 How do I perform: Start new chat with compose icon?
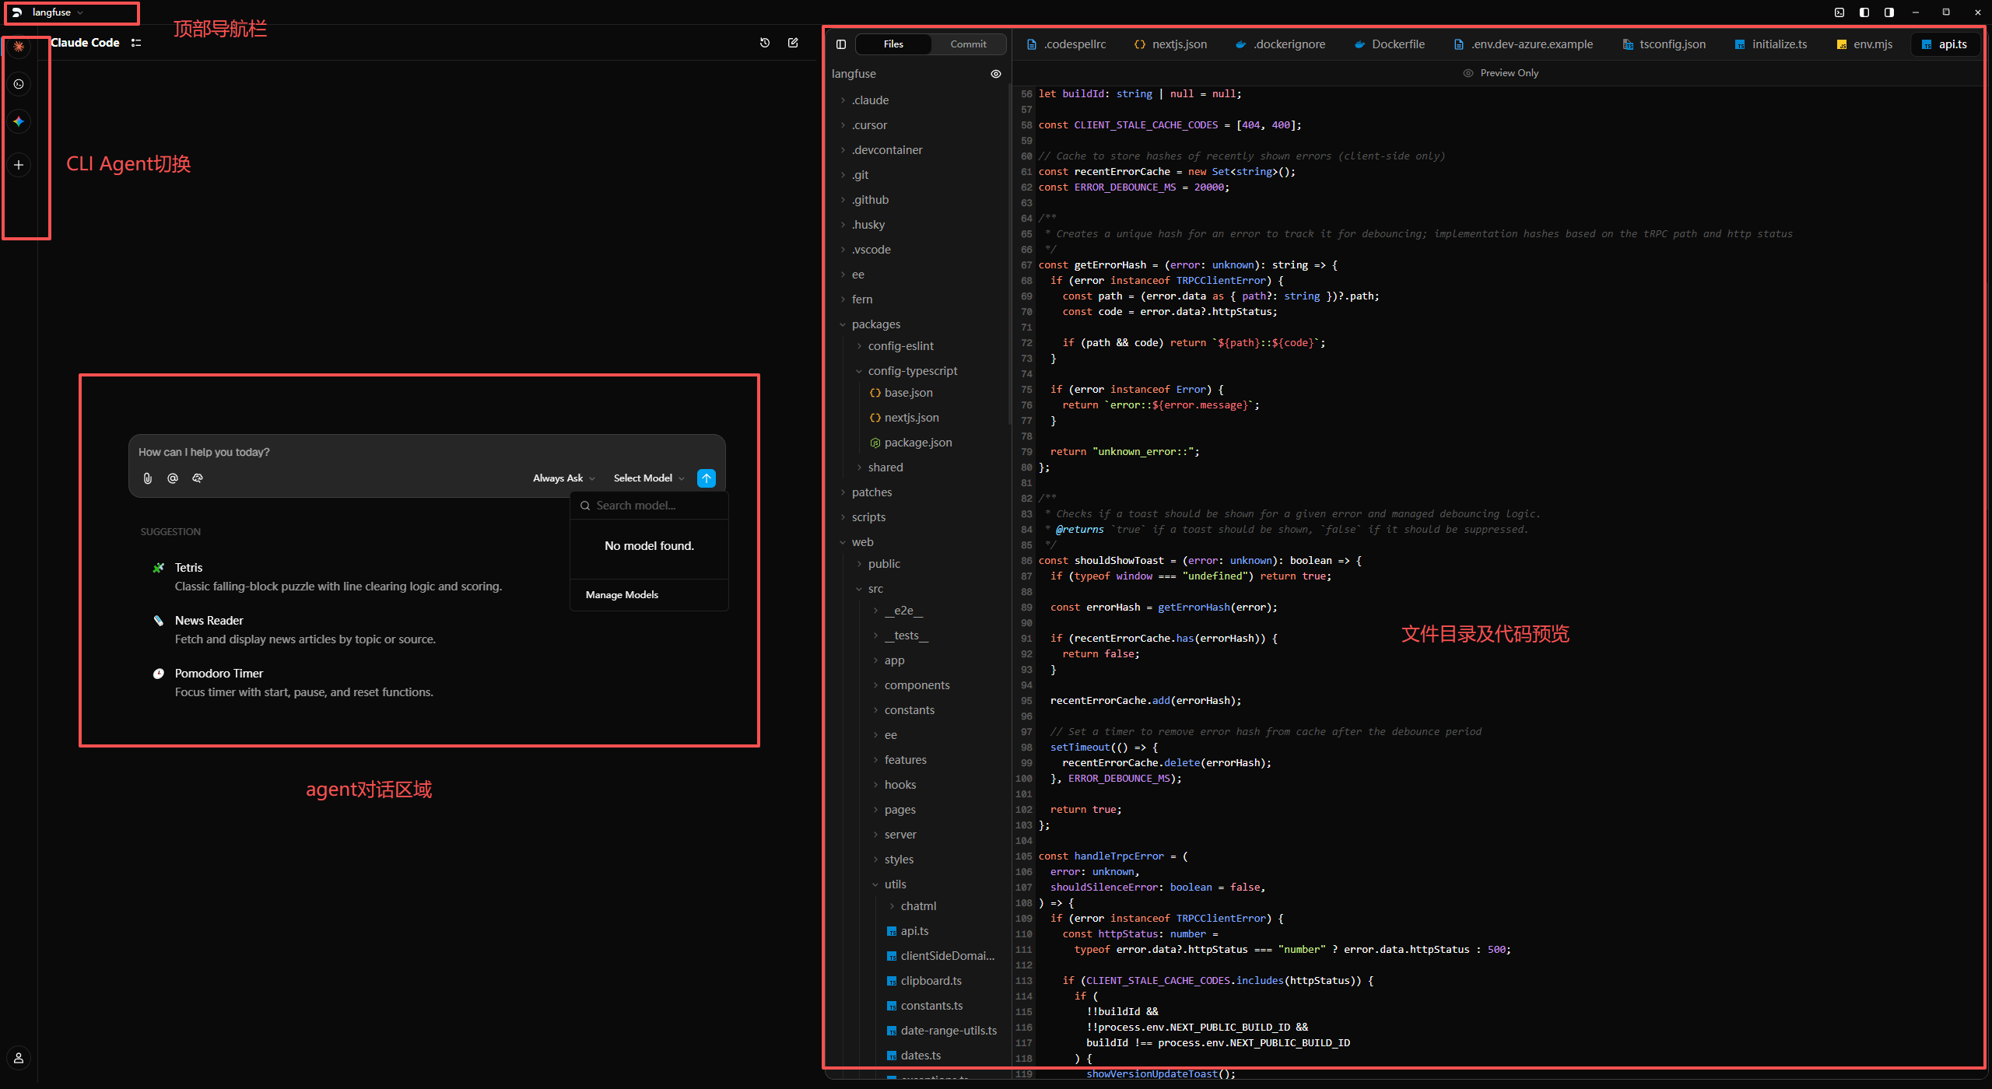[x=793, y=43]
